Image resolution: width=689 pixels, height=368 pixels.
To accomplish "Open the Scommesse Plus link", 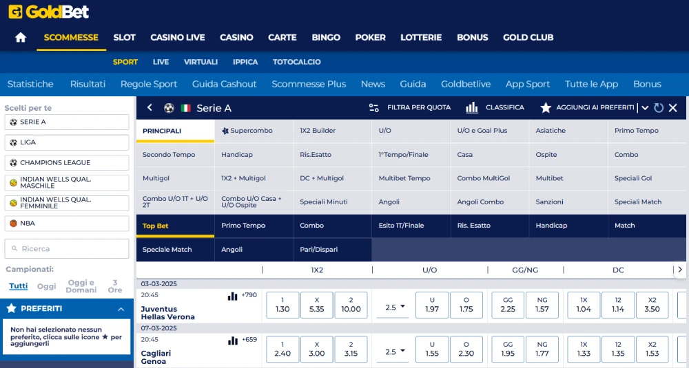I will pyautogui.click(x=309, y=84).
